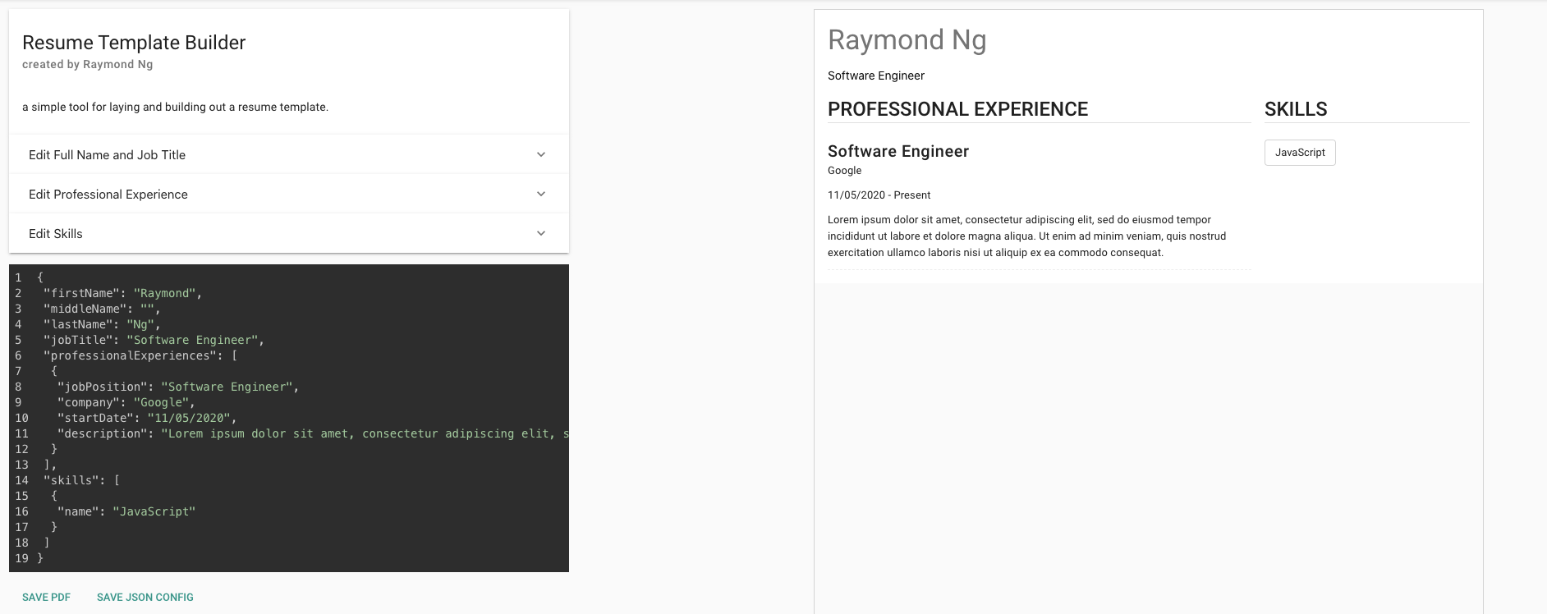Click the Lorem ipsum description paragraph in preview

coord(1026,236)
